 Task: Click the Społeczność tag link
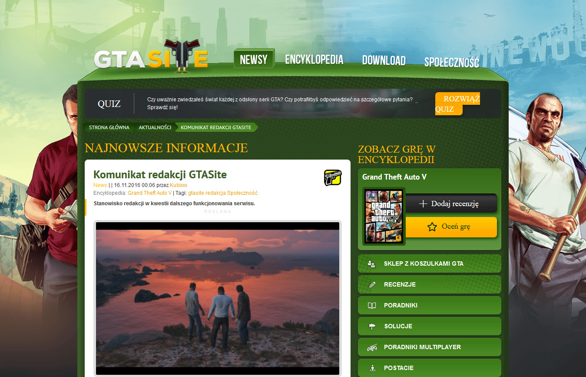click(x=242, y=193)
